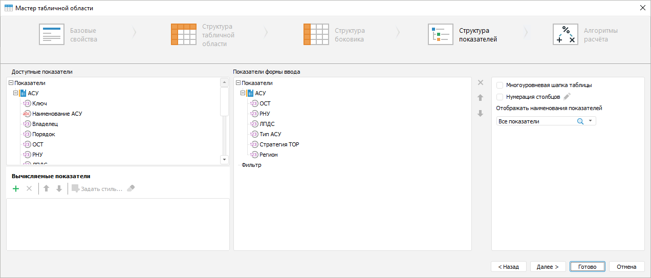The height and width of the screenshot is (278, 651).
Task: Select Тип АСУ indicator
Action: coord(271,134)
